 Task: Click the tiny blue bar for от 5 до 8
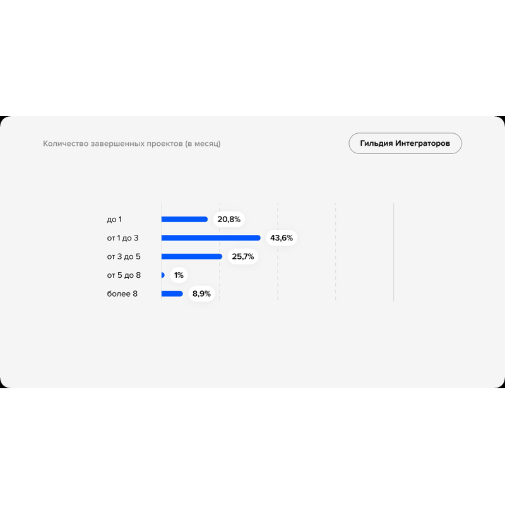click(x=163, y=275)
